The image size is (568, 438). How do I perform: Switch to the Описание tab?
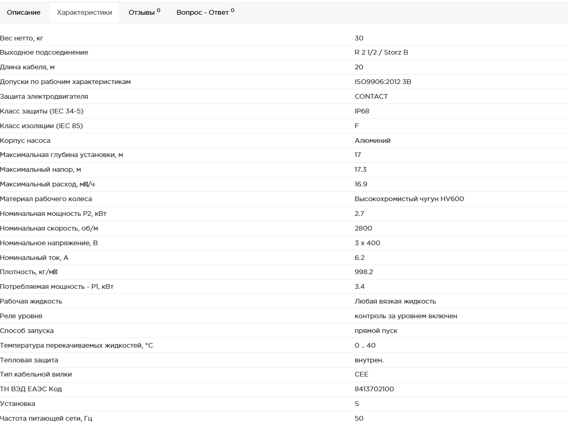point(24,13)
